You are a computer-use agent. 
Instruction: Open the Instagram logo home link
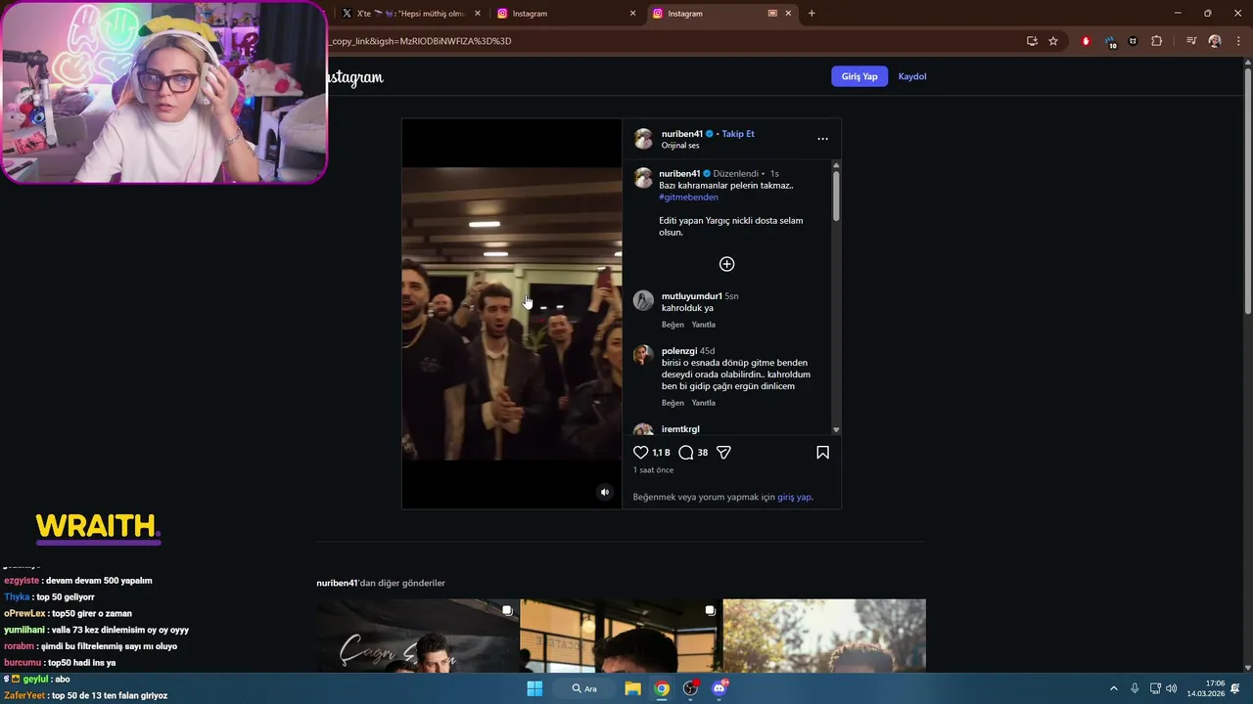355,77
